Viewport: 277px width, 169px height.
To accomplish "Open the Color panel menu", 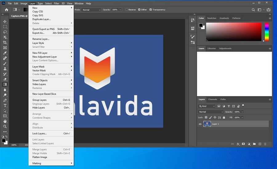I will point(270,18).
